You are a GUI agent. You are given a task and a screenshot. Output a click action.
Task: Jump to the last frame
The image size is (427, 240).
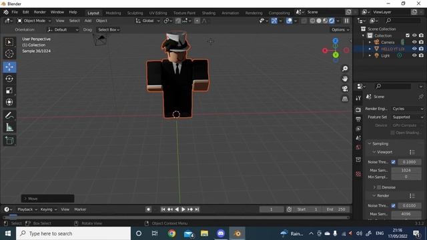point(197,209)
